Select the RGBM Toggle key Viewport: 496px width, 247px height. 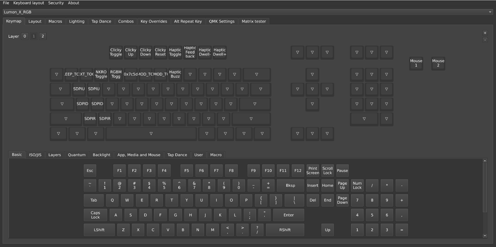coord(116,74)
